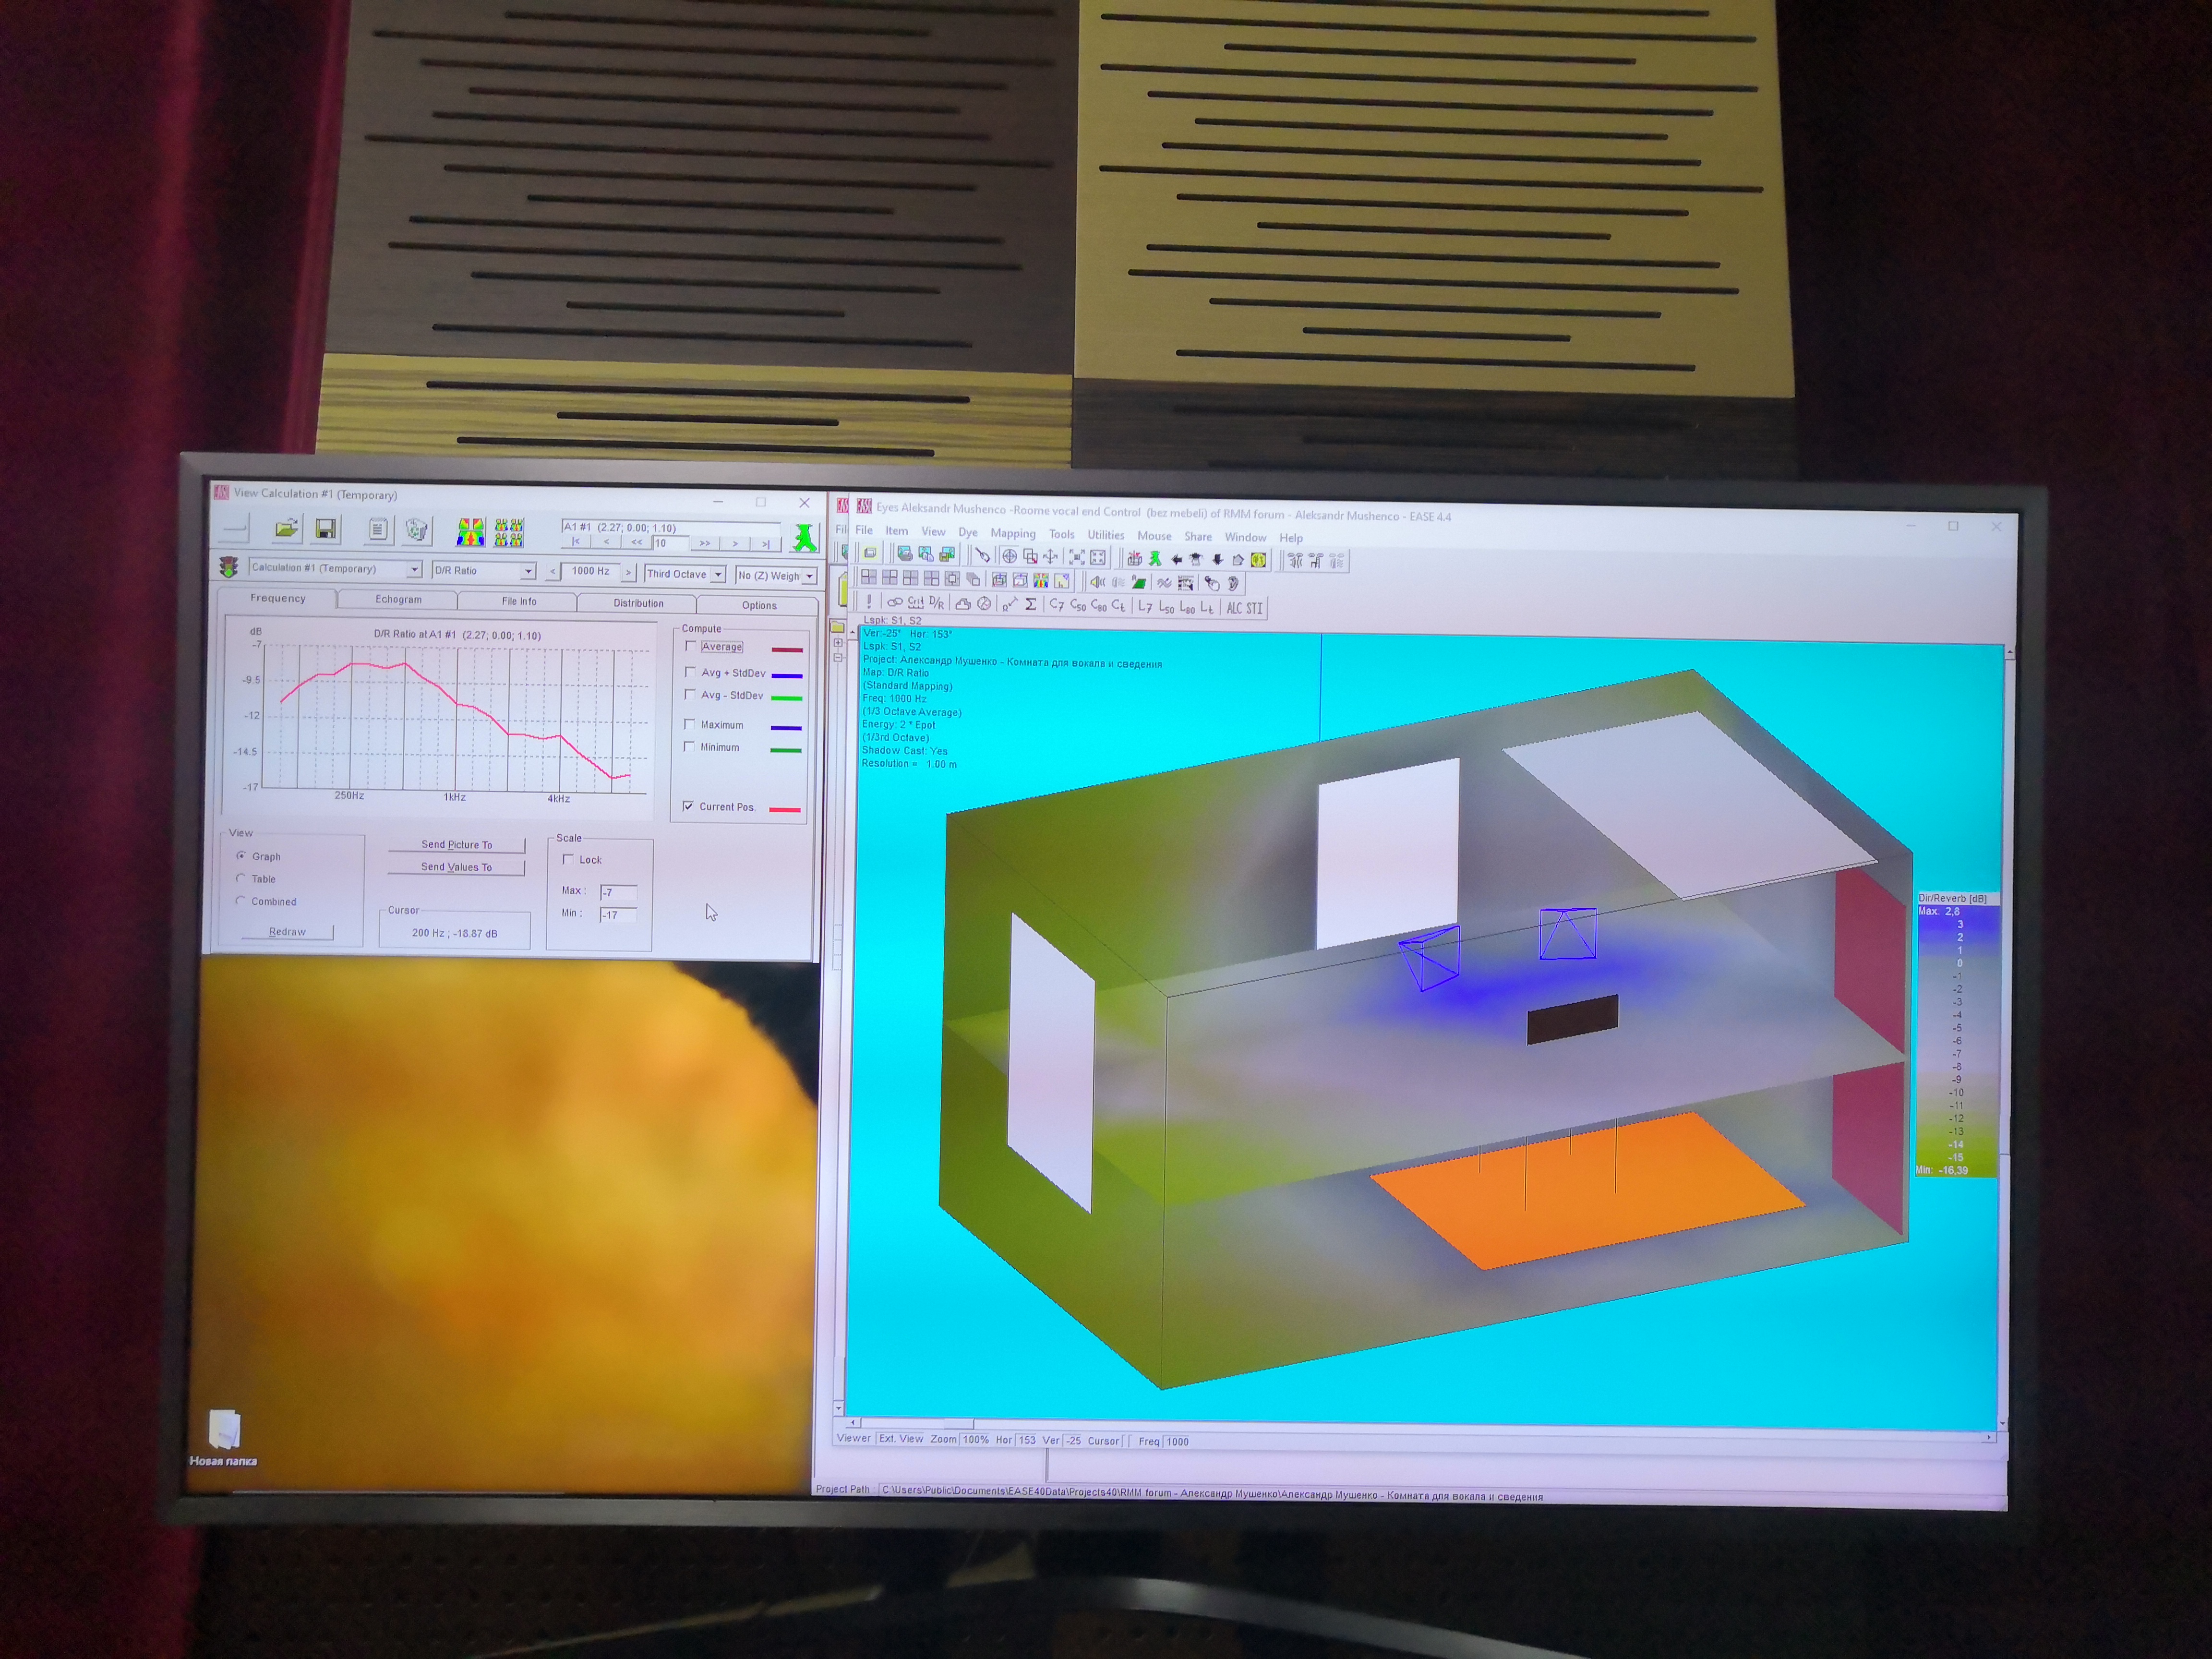This screenshot has width=2212, height=1659.
Task: Check the Minimum checkbox
Action: tap(689, 746)
